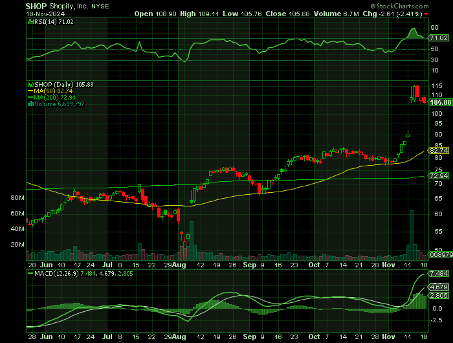Click the yellow MA(50) line swatch

[30, 91]
